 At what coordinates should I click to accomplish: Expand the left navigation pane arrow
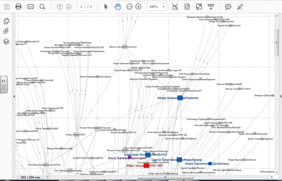click(14, 96)
